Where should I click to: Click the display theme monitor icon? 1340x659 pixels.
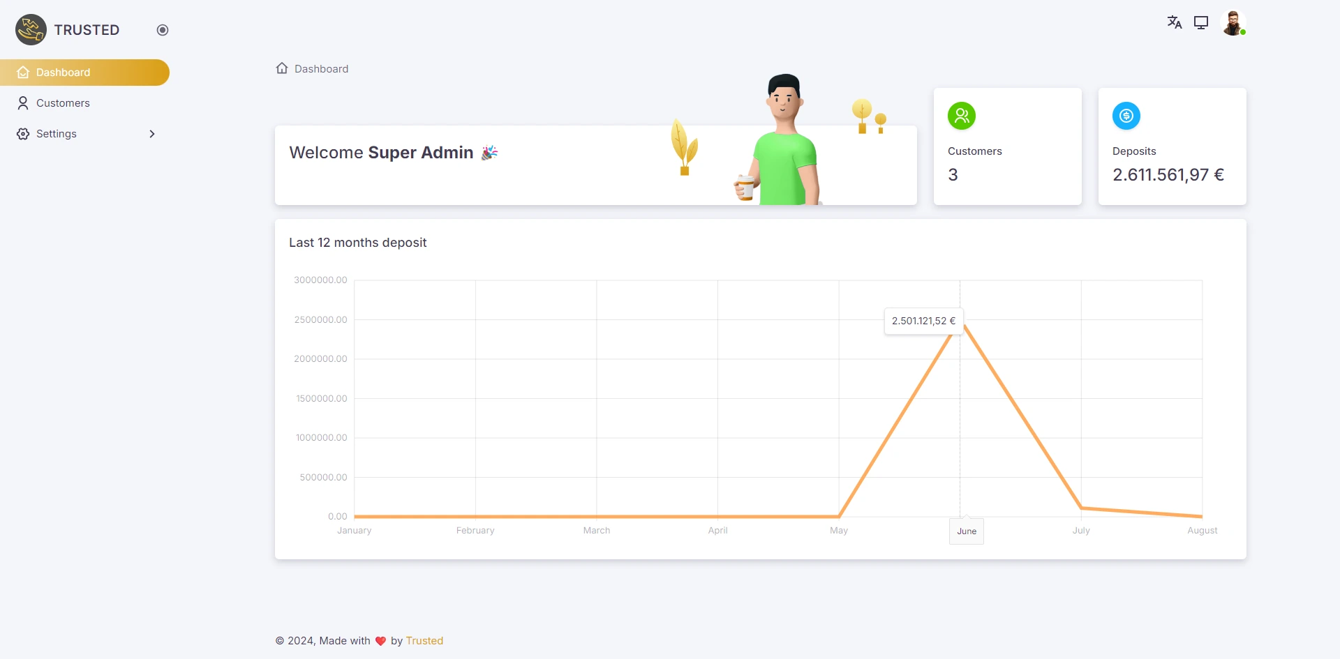[x=1201, y=22]
